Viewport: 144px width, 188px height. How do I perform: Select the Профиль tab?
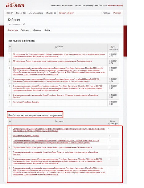point(25,30)
